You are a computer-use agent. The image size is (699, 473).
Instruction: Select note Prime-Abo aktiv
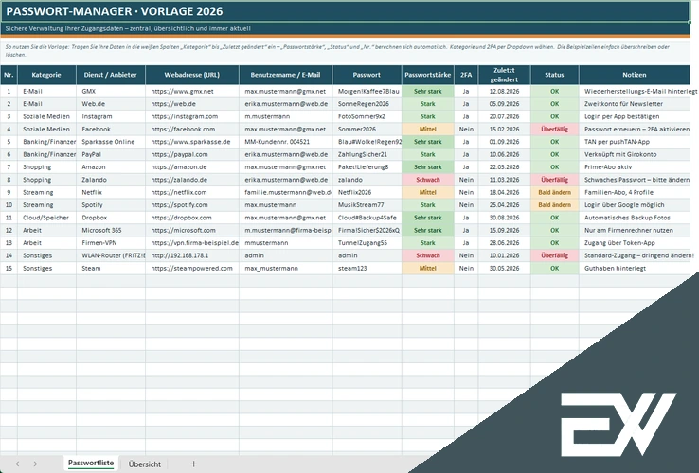[x=635, y=167]
